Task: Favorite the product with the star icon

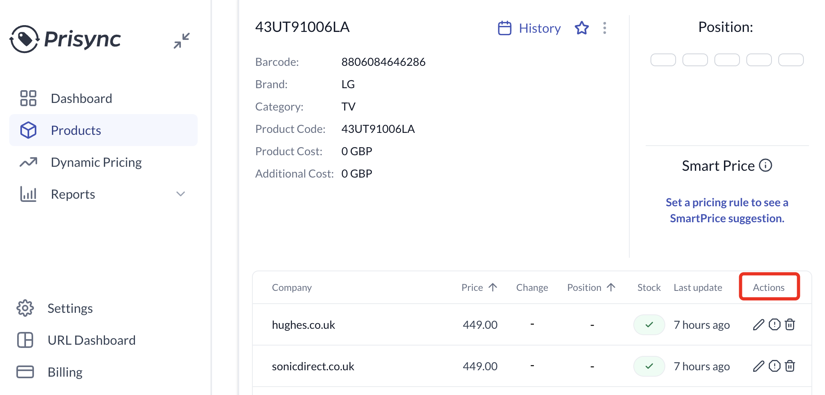Action: [582, 28]
